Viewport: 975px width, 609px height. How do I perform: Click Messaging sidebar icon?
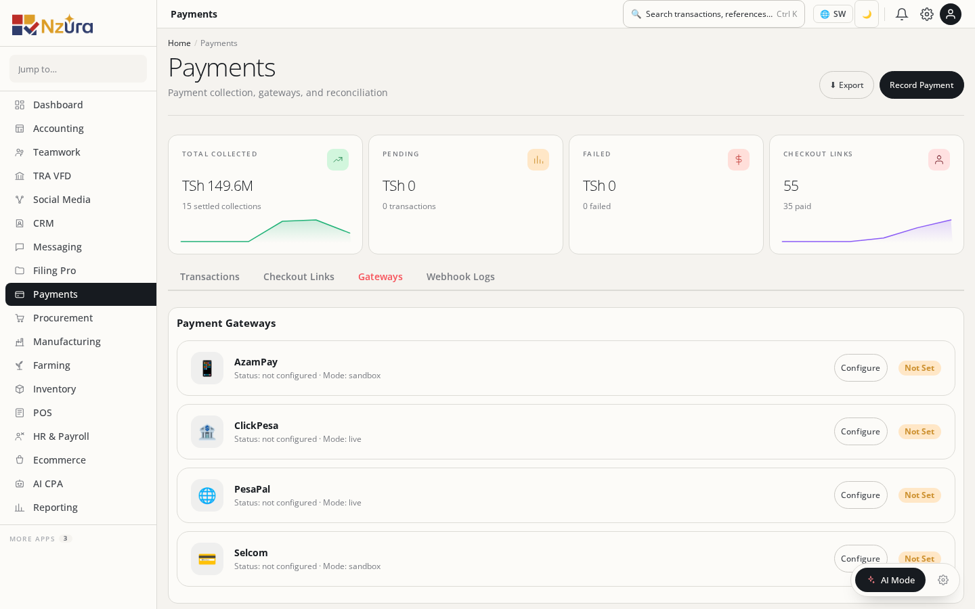pos(20,247)
